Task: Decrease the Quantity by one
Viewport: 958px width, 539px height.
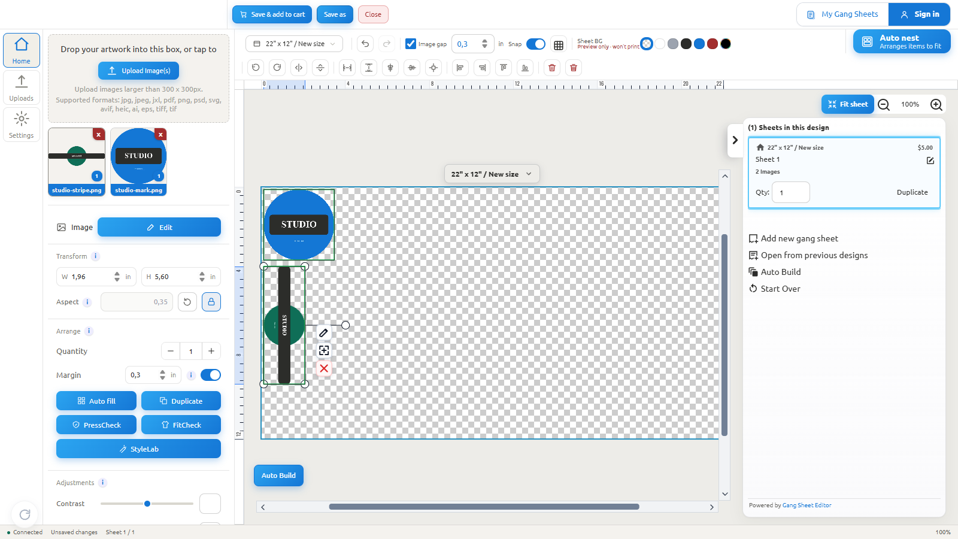Action: [x=171, y=352]
